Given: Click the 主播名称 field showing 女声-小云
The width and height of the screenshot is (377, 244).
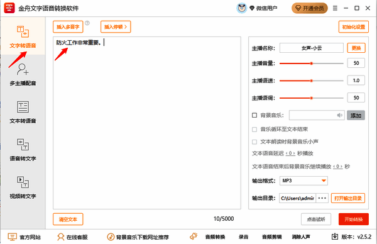Looking at the screenshot, I should (312, 48).
